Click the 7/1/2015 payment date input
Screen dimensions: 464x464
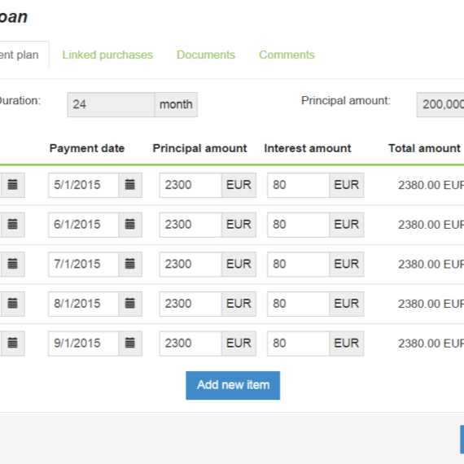click(x=84, y=265)
